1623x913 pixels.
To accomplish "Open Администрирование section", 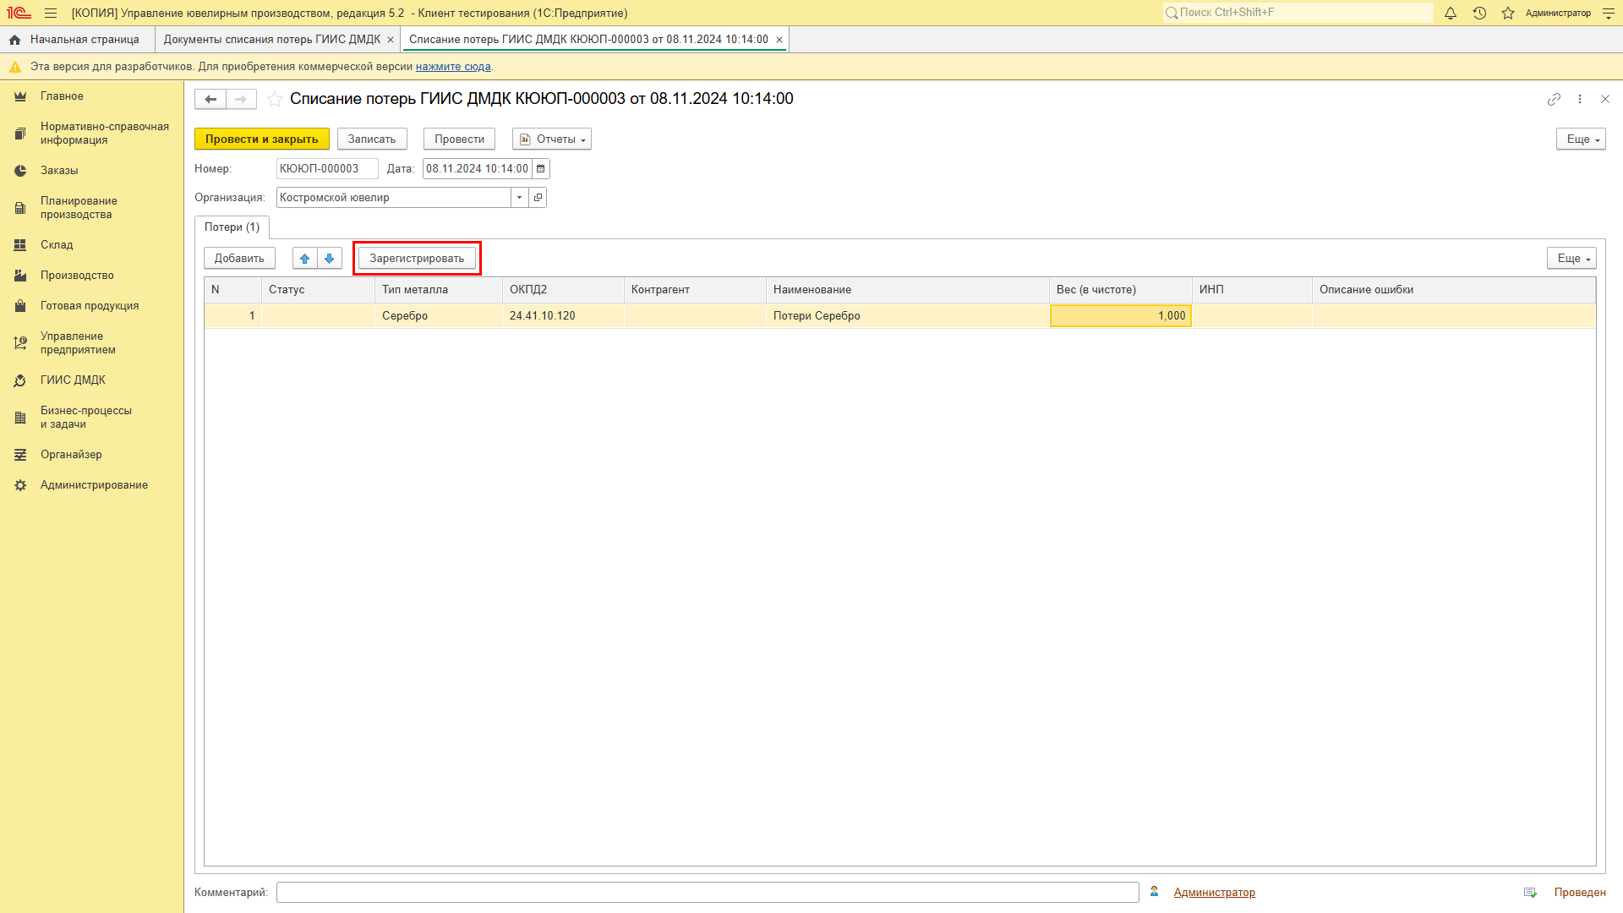I will coord(94,485).
